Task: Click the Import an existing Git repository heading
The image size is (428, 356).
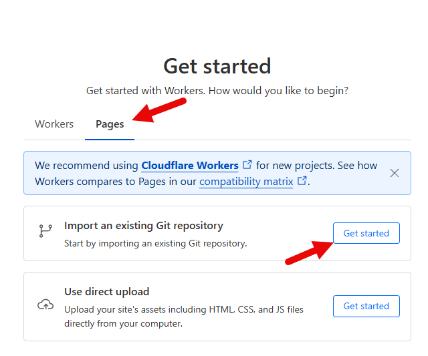Action: click(x=144, y=226)
